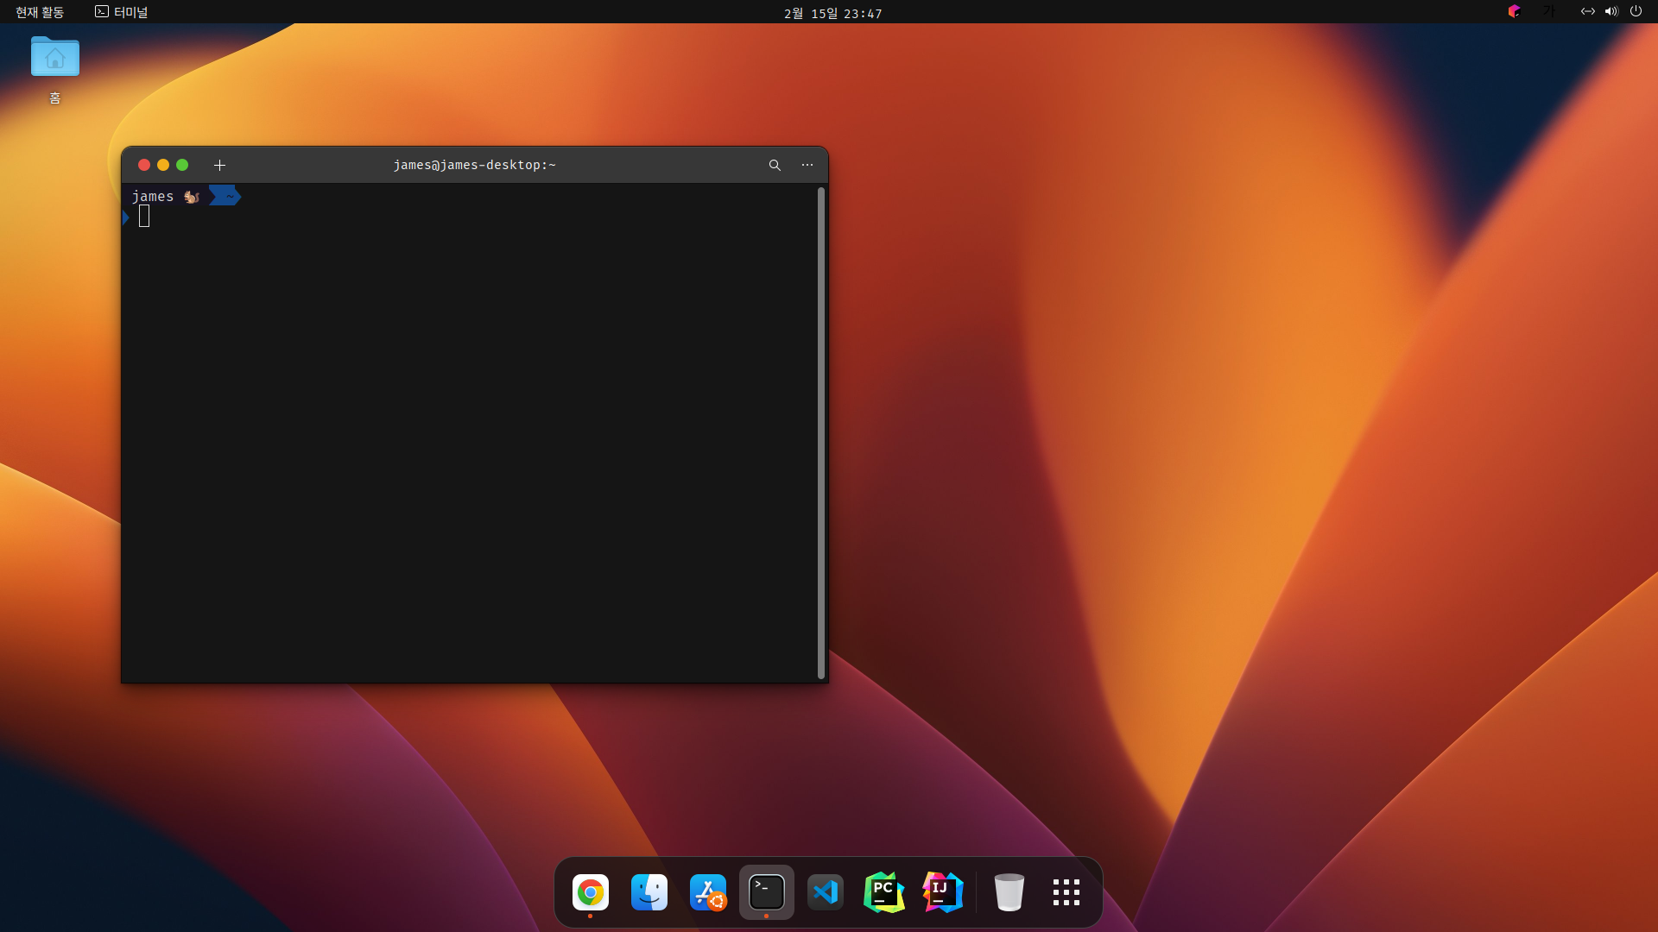The image size is (1658, 932).
Task: Open the Trash in the dock
Action: (x=1009, y=892)
